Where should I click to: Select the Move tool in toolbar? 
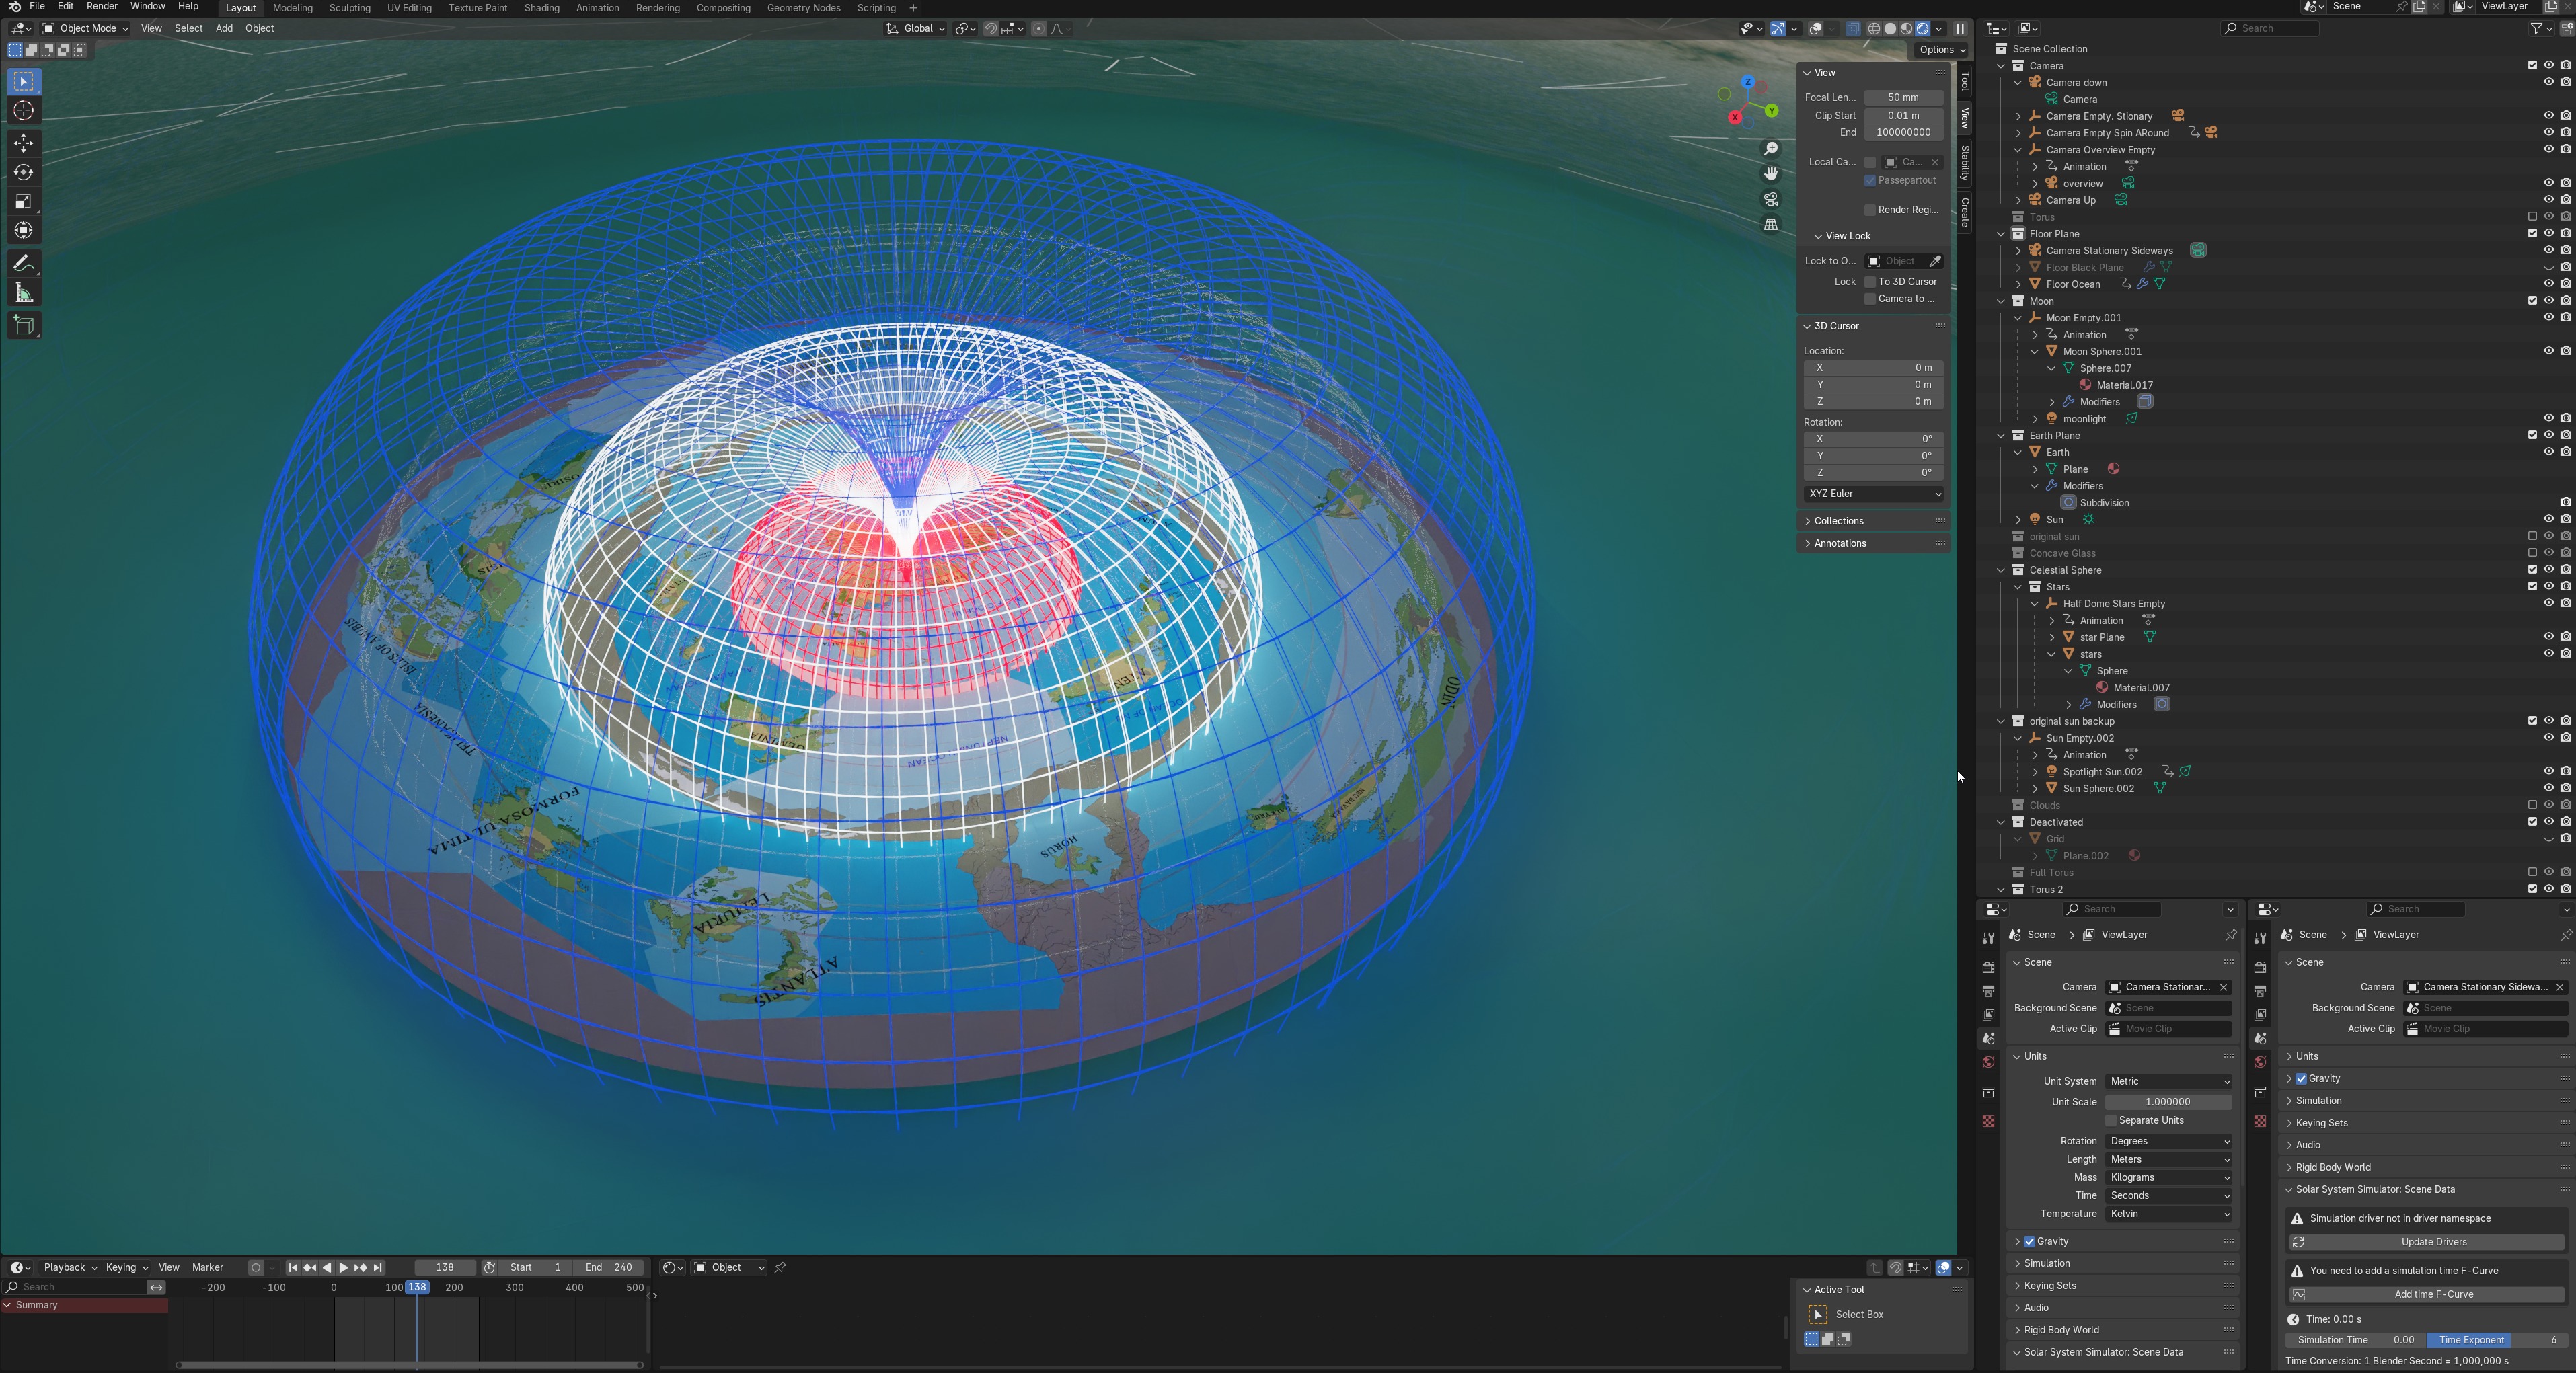pyautogui.click(x=23, y=142)
